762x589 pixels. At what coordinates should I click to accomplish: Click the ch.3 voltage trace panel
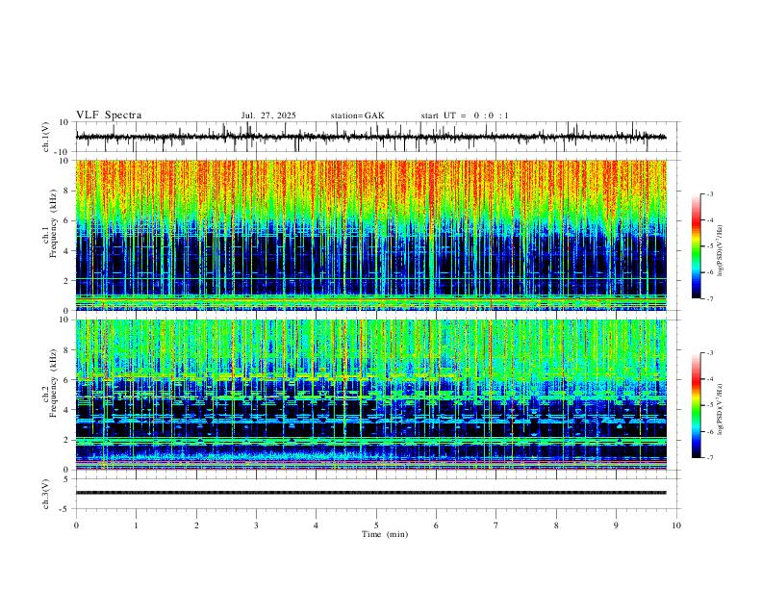coord(377,494)
